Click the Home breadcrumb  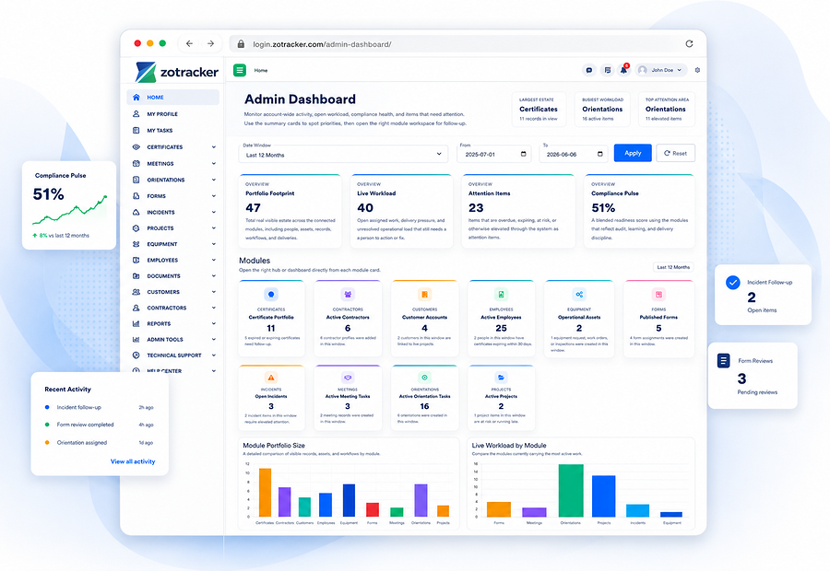[261, 70]
